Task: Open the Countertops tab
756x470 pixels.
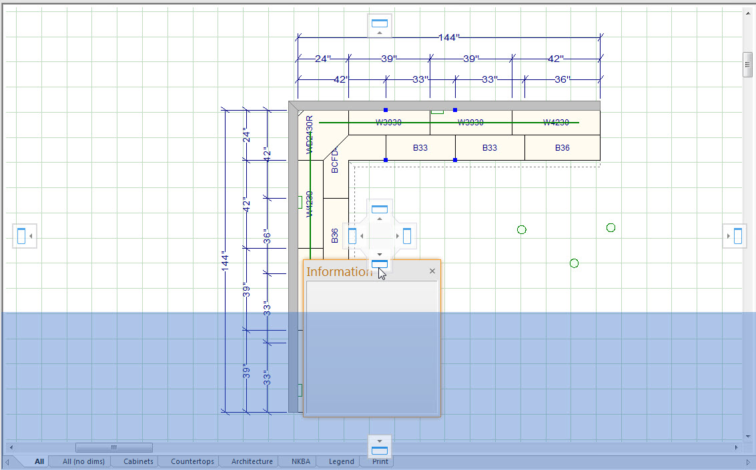Action: pos(192,461)
